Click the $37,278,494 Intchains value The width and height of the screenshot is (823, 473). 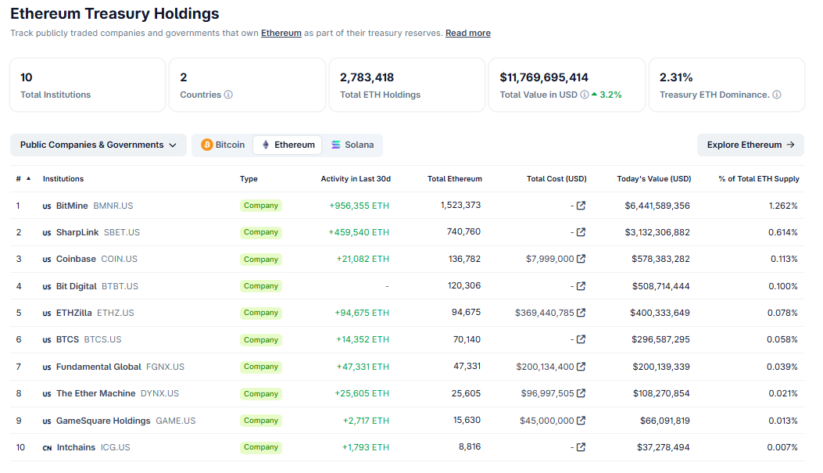(x=664, y=448)
